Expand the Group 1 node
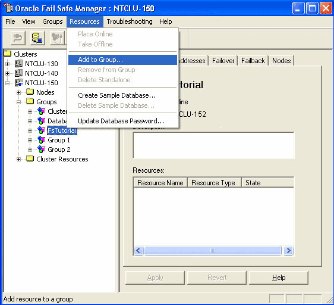334x305 pixels. pyautogui.click(x=30, y=140)
